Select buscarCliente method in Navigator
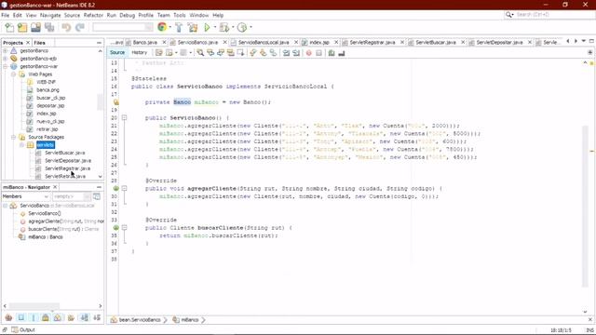596x335 pixels. coord(63,229)
